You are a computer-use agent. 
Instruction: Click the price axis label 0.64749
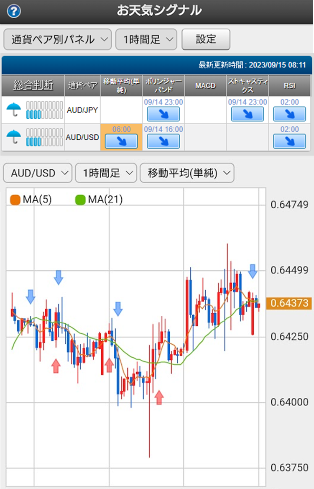pos(289,205)
